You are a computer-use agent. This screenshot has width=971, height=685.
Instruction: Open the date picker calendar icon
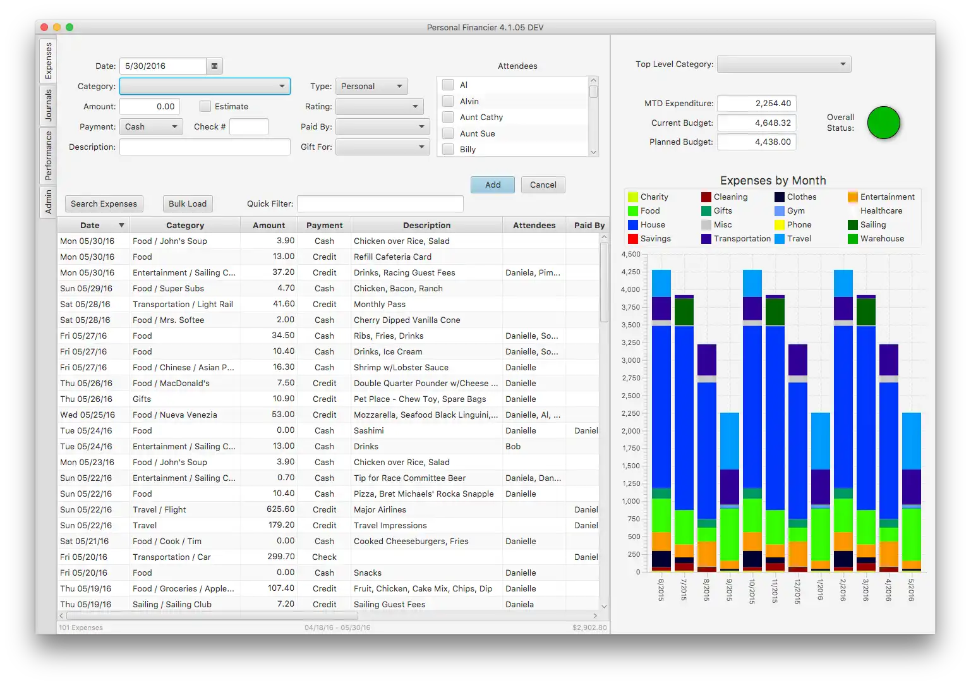[214, 66]
